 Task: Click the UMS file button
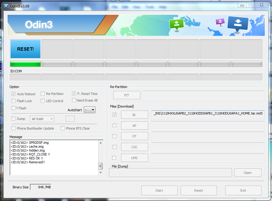(x=134, y=158)
